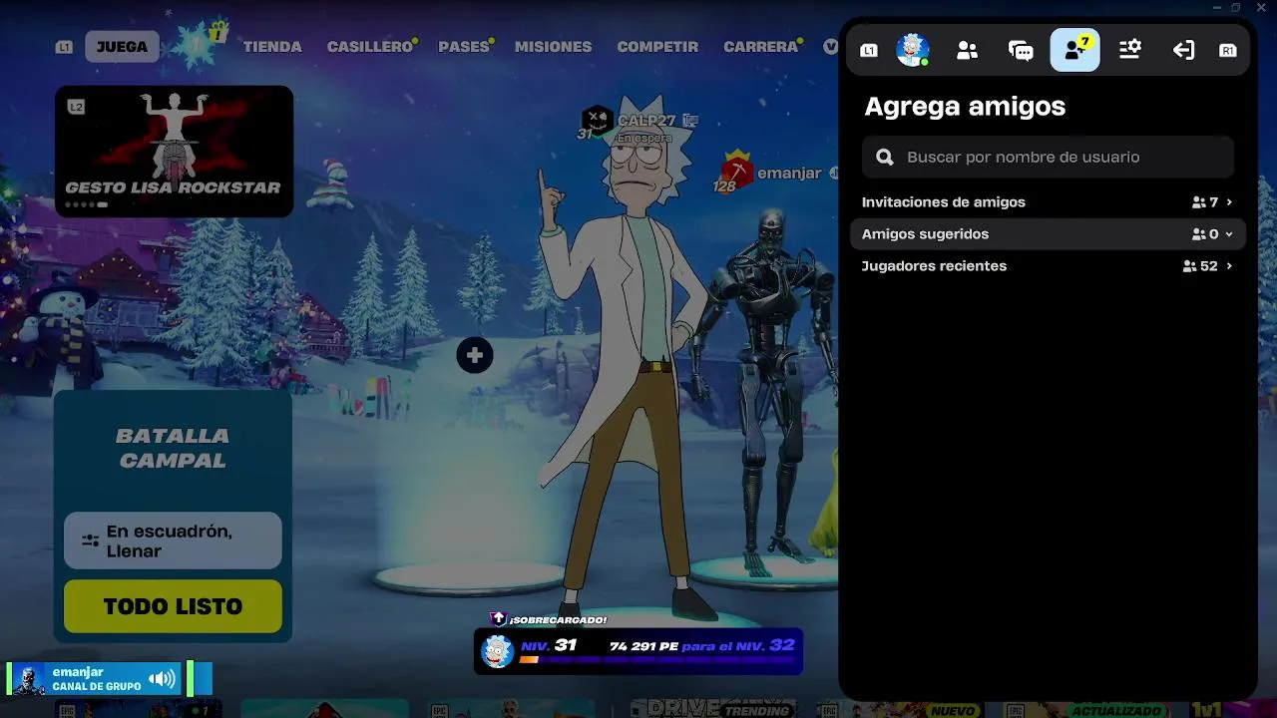Click the exit door icon
1277x718 pixels.
coord(1183,50)
